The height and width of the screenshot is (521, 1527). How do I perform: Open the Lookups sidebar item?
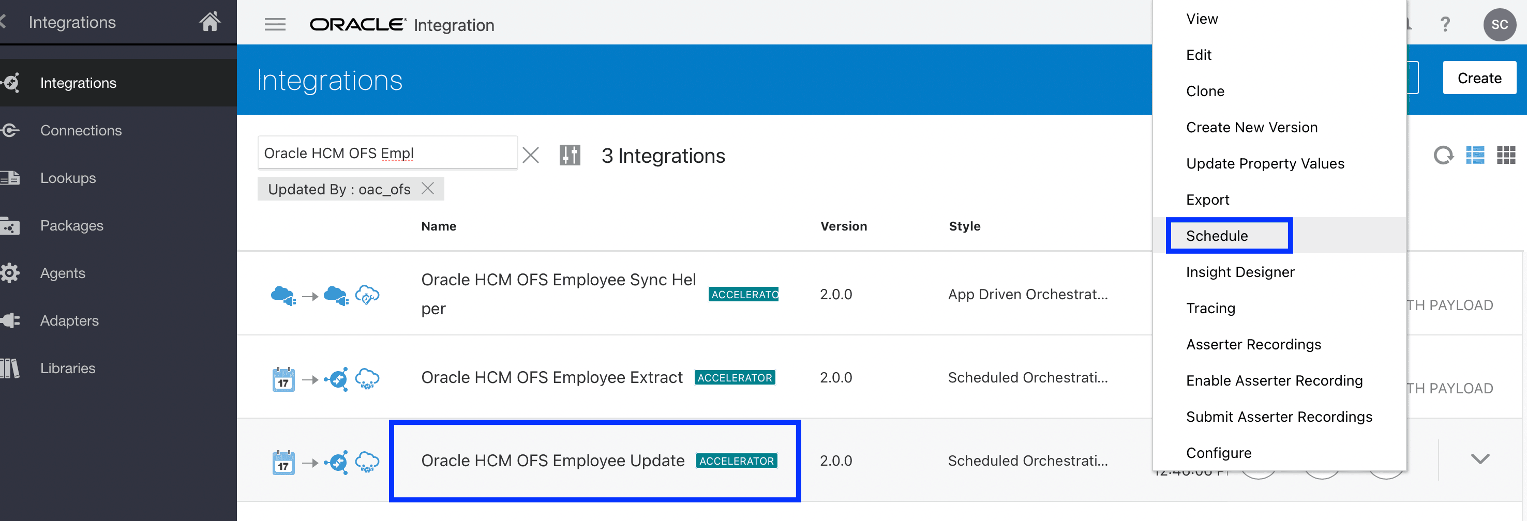pos(68,178)
